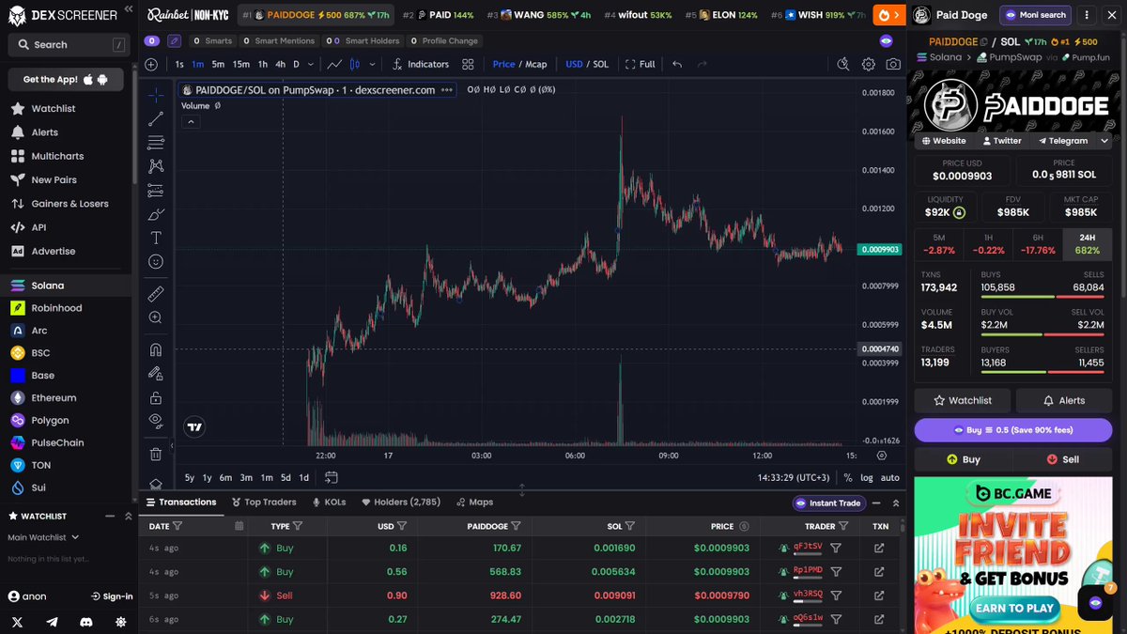Filter by trader vh3RSQ
Image resolution: width=1127 pixels, height=634 pixels.
836,595
